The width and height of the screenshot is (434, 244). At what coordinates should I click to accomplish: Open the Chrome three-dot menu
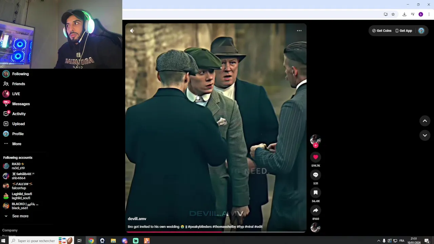pos(429,14)
